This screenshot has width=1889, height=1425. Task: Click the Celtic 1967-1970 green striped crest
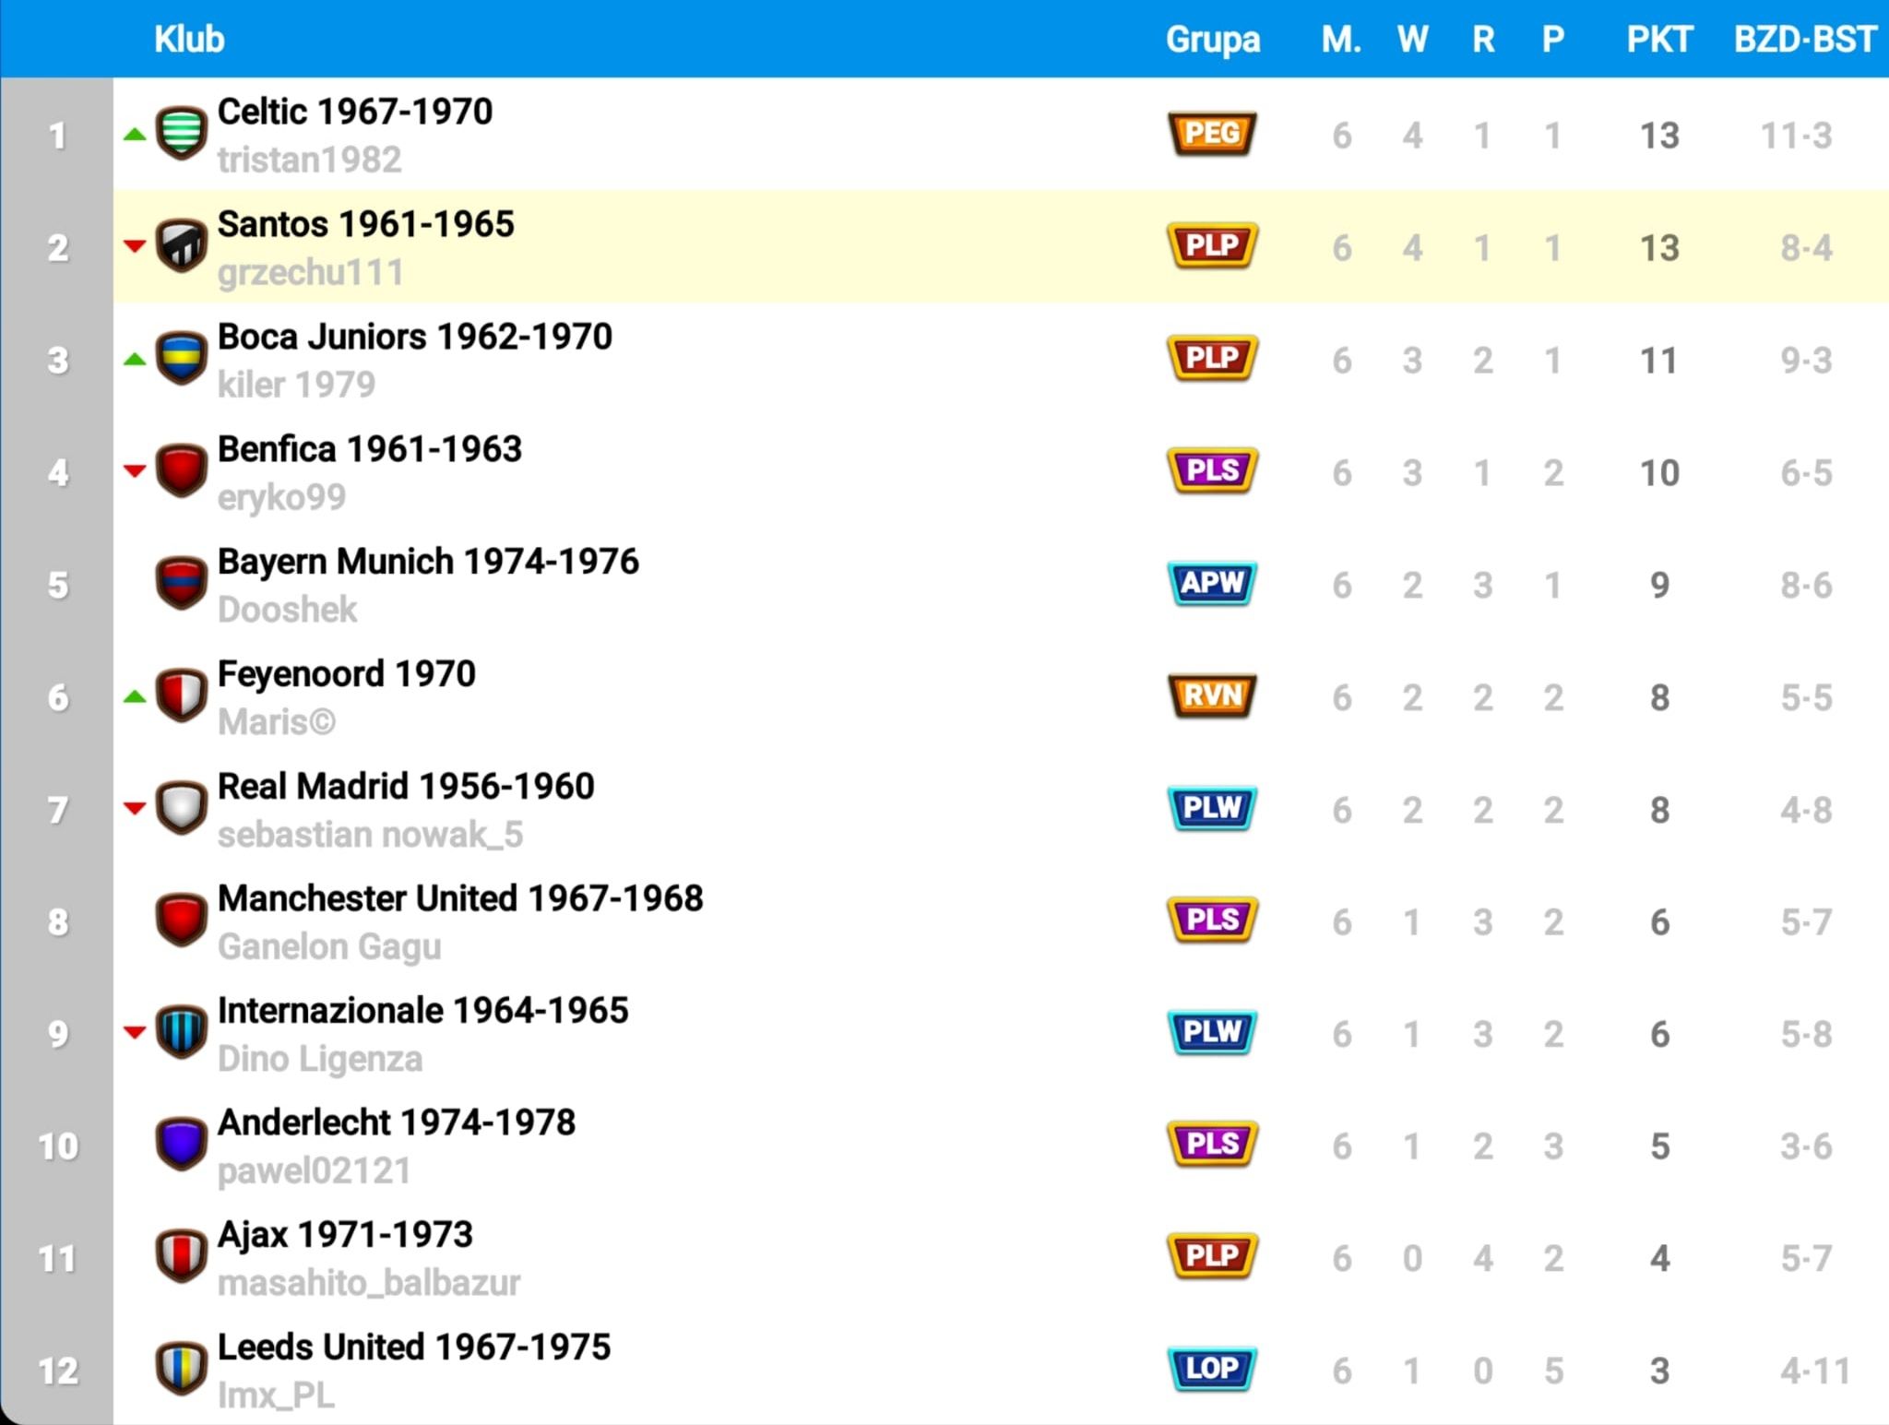click(x=181, y=133)
